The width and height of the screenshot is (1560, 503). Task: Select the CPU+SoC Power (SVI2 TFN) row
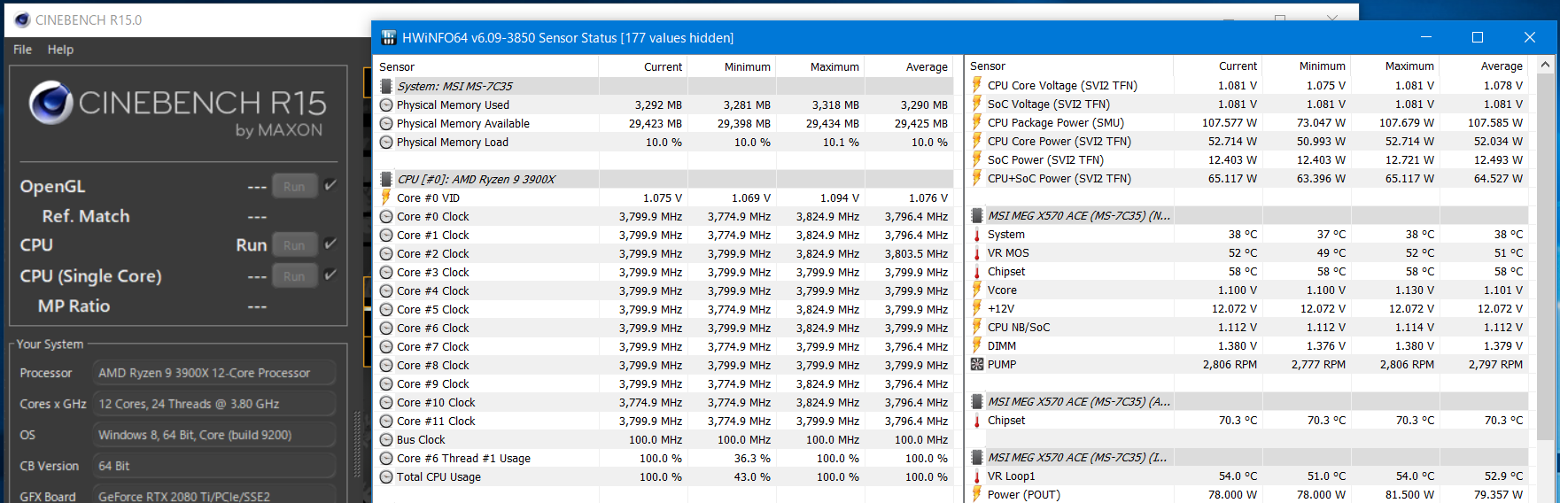pyautogui.click(x=1247, y=178)
